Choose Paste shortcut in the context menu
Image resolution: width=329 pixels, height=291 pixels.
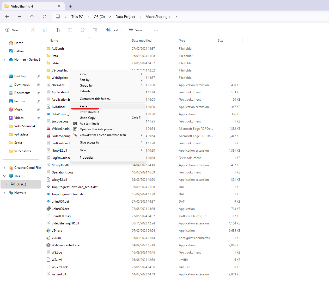[108, 112]
